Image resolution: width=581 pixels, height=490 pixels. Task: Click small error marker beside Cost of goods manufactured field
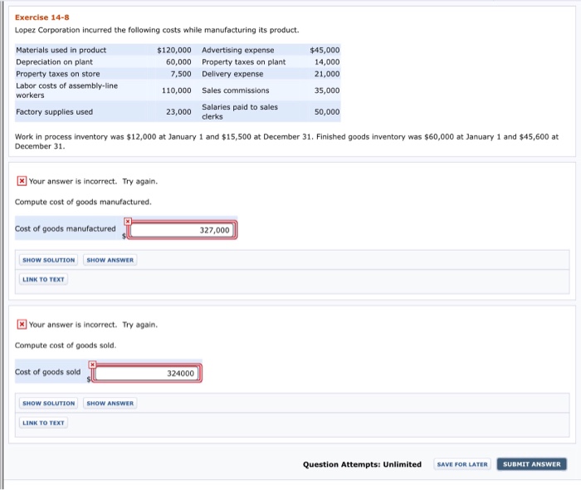tap(127, 221)
